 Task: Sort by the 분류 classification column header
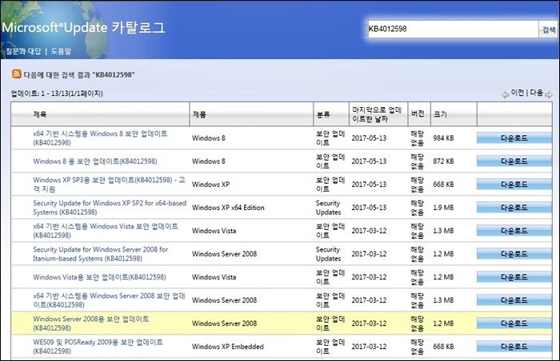[323, 114]
